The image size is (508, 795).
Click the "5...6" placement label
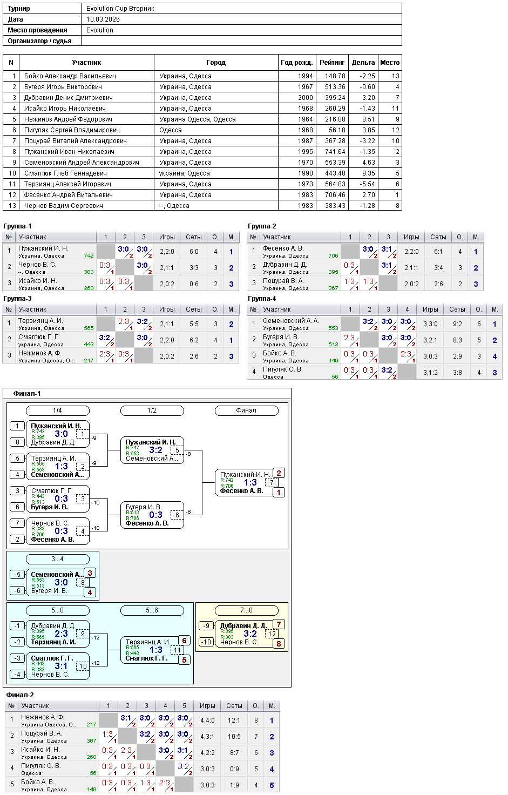click(x=152, y=610)
